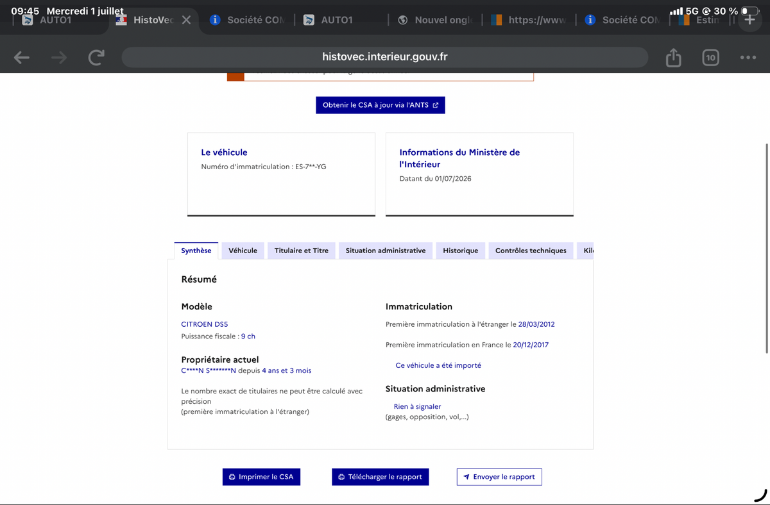Open the Titulaire et Titre tab

302,251
